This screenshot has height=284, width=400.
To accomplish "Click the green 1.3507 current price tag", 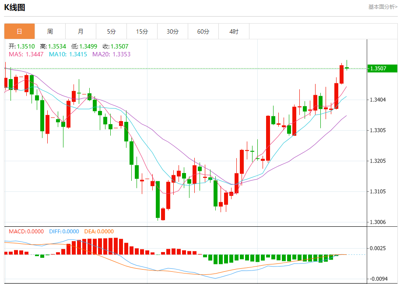I will 382,69.
